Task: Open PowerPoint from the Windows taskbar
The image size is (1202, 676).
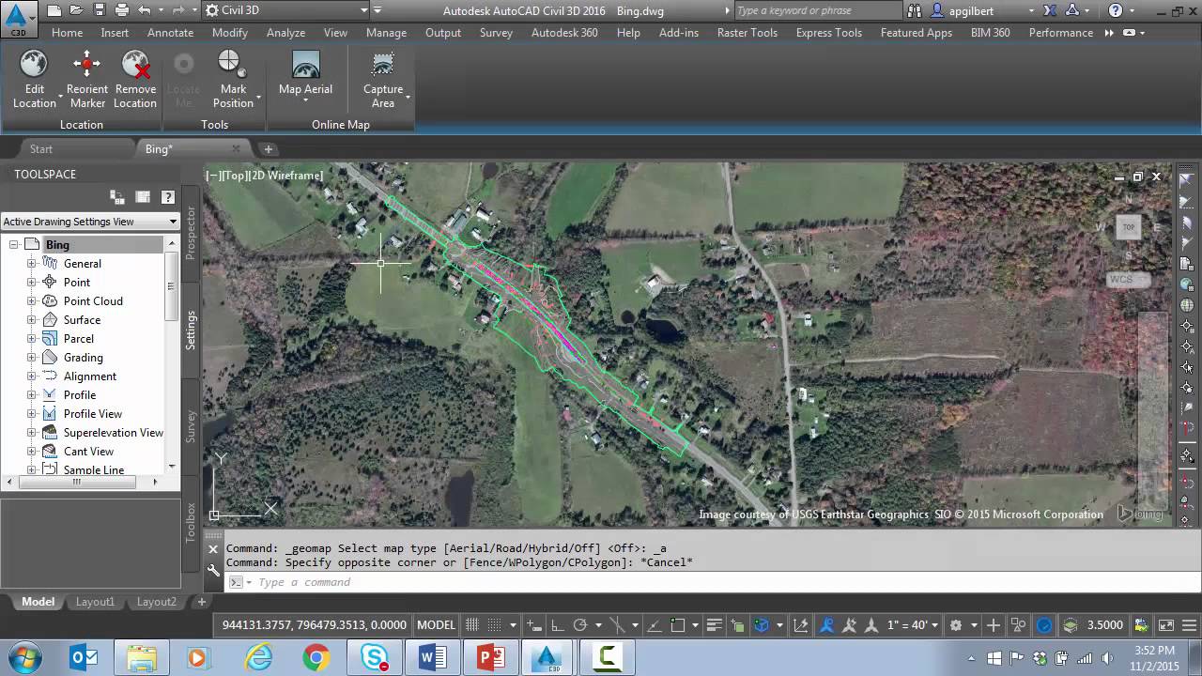Action: click(x=490, y=656)
